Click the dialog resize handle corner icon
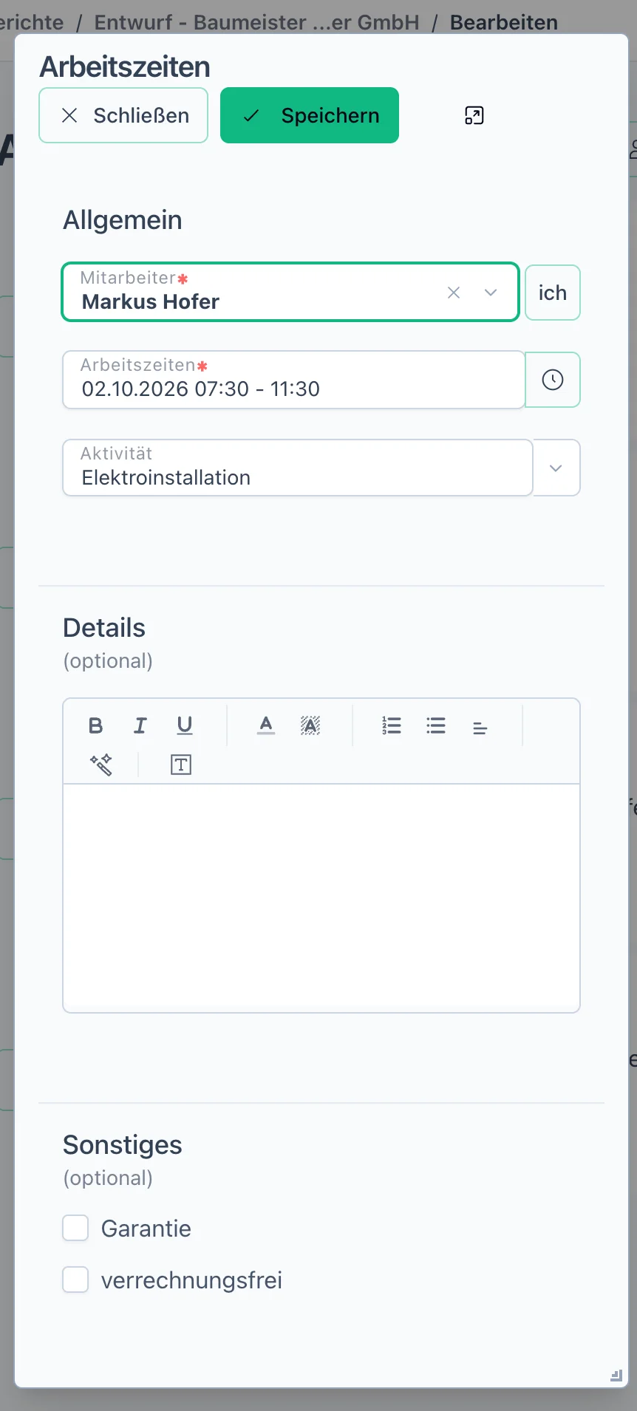 [616, 1376]
